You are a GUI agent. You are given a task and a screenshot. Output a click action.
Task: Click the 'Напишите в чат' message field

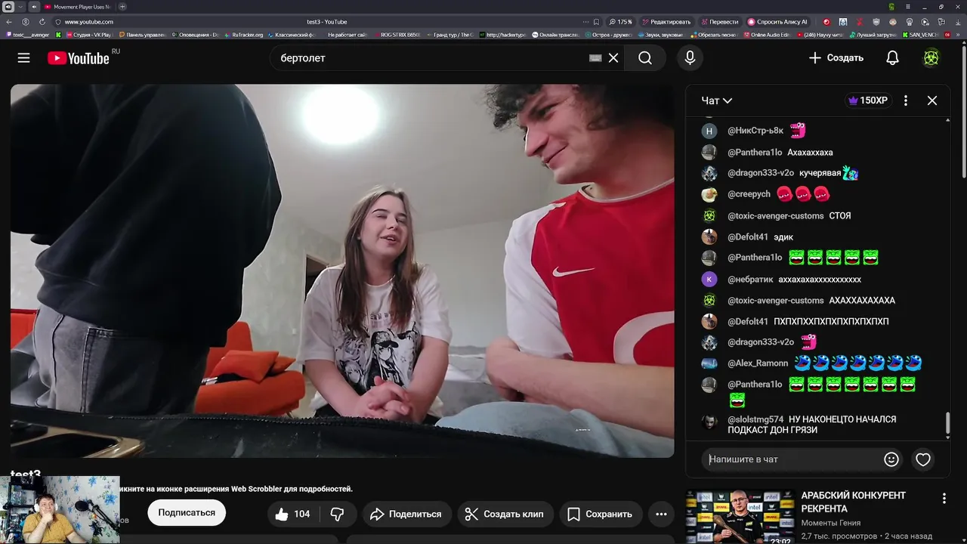coord(790,459)
